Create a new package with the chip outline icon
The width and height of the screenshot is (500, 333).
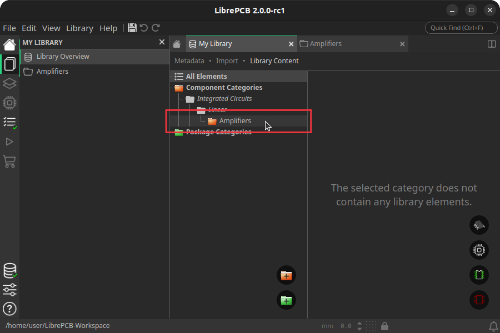coord(479,250)
